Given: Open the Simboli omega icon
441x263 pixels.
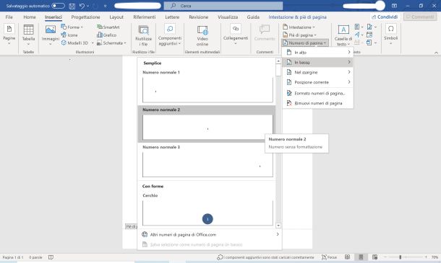Looking at the screenshot, I should (390, 29).
